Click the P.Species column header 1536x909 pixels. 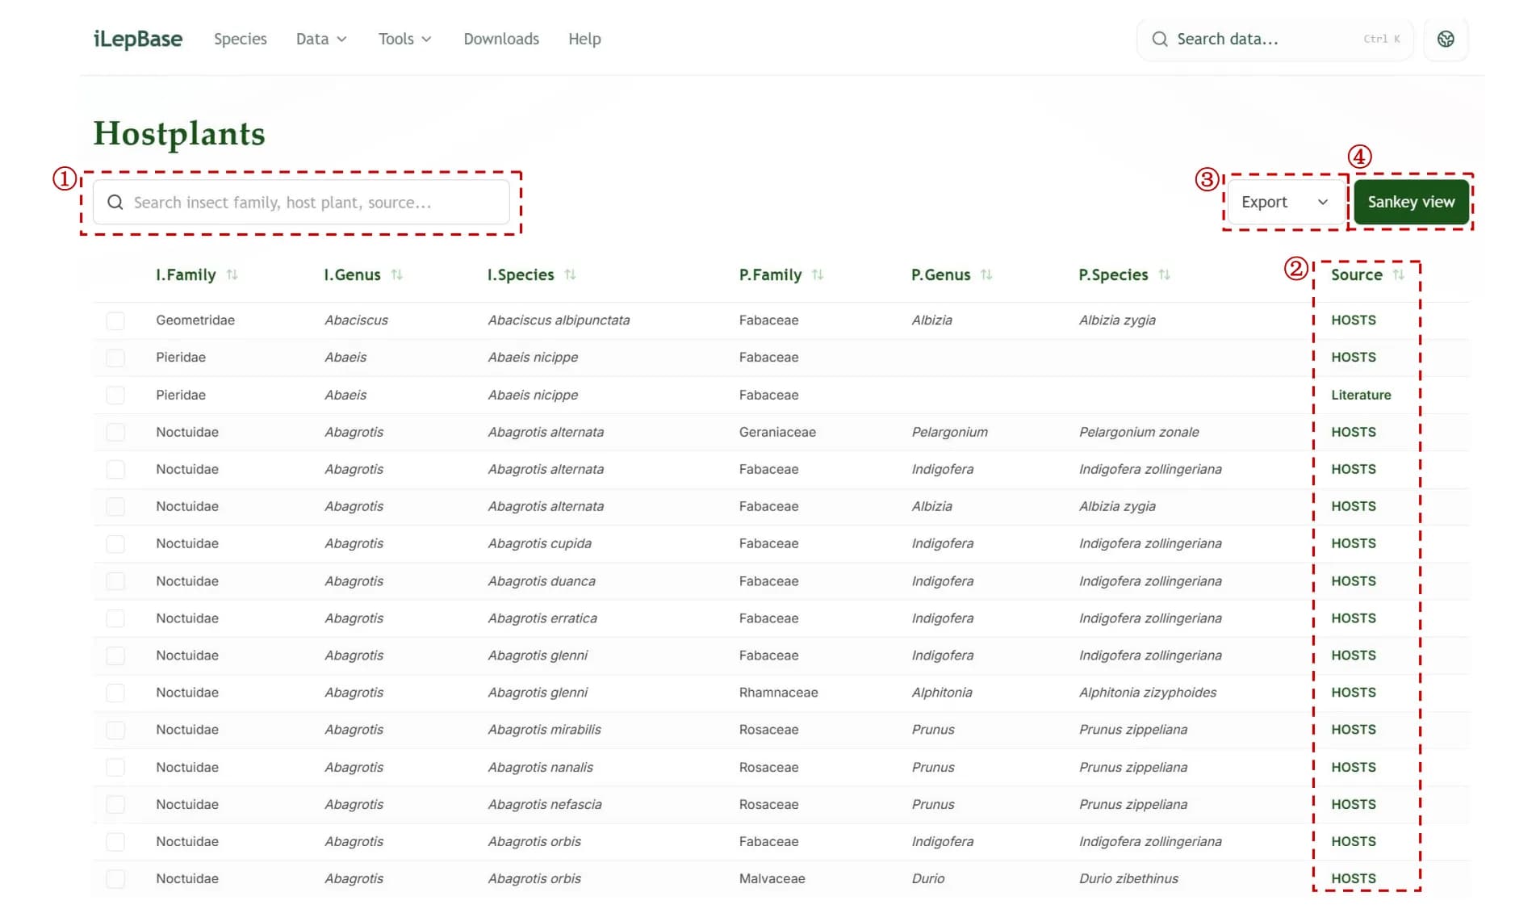pos(1113,274)
